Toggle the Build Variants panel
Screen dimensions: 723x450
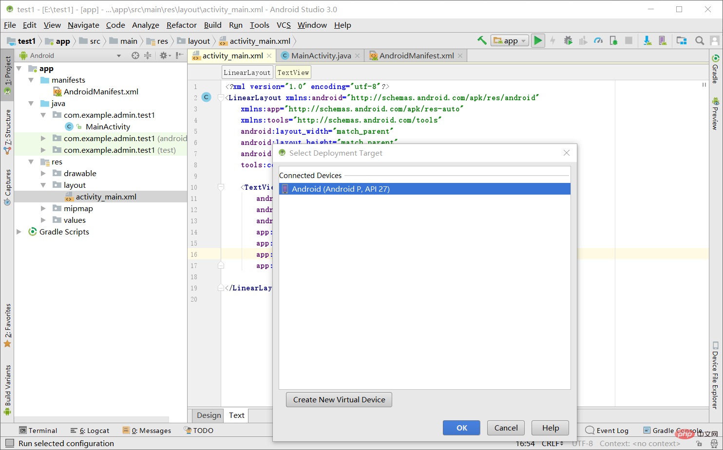click(x=7, y=384)
